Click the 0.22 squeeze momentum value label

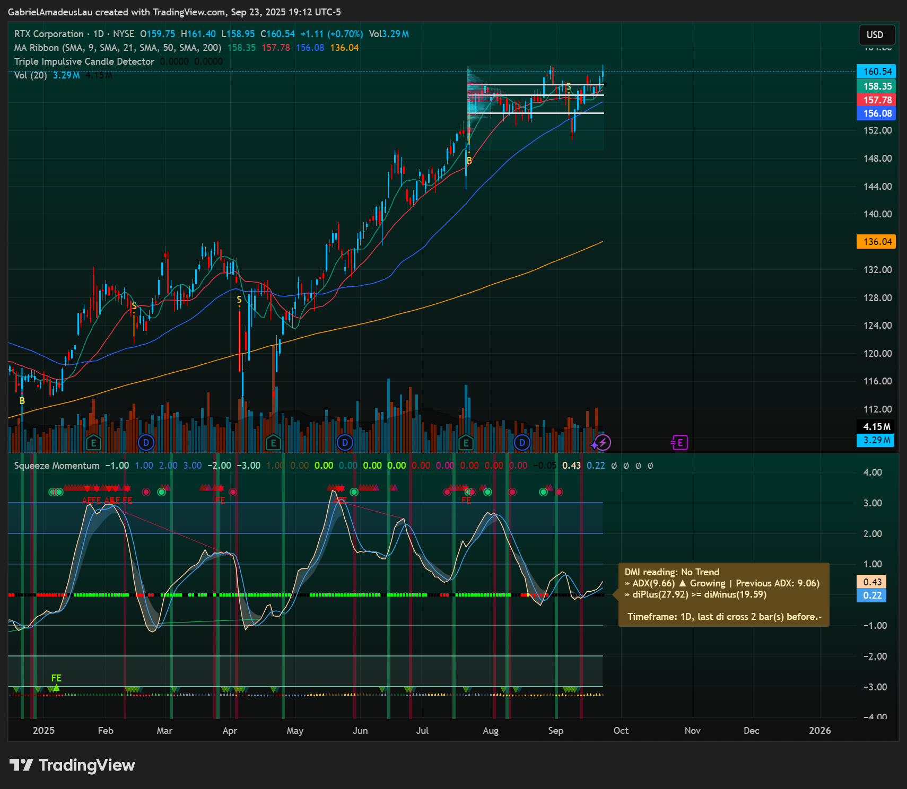point(871,595)
